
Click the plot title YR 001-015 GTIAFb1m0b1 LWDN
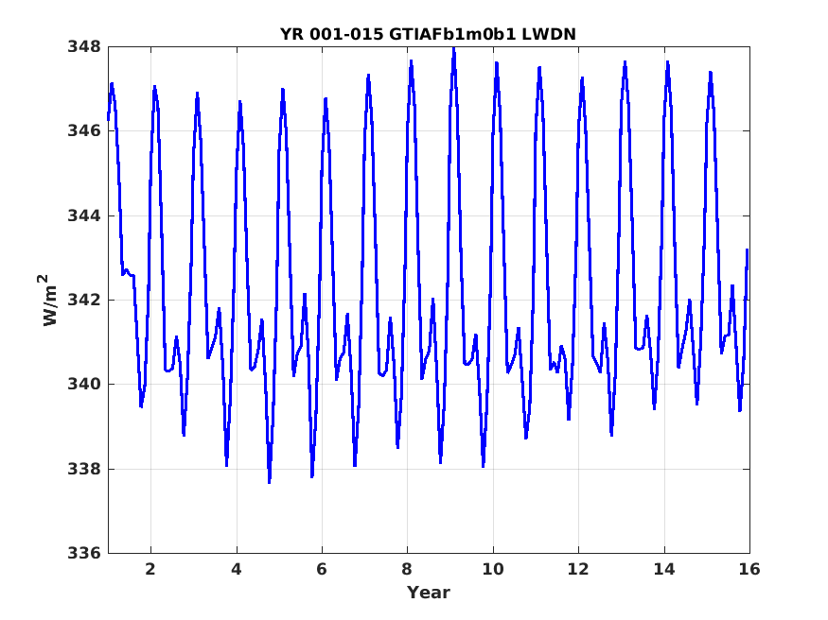click(x=428, y=34)
